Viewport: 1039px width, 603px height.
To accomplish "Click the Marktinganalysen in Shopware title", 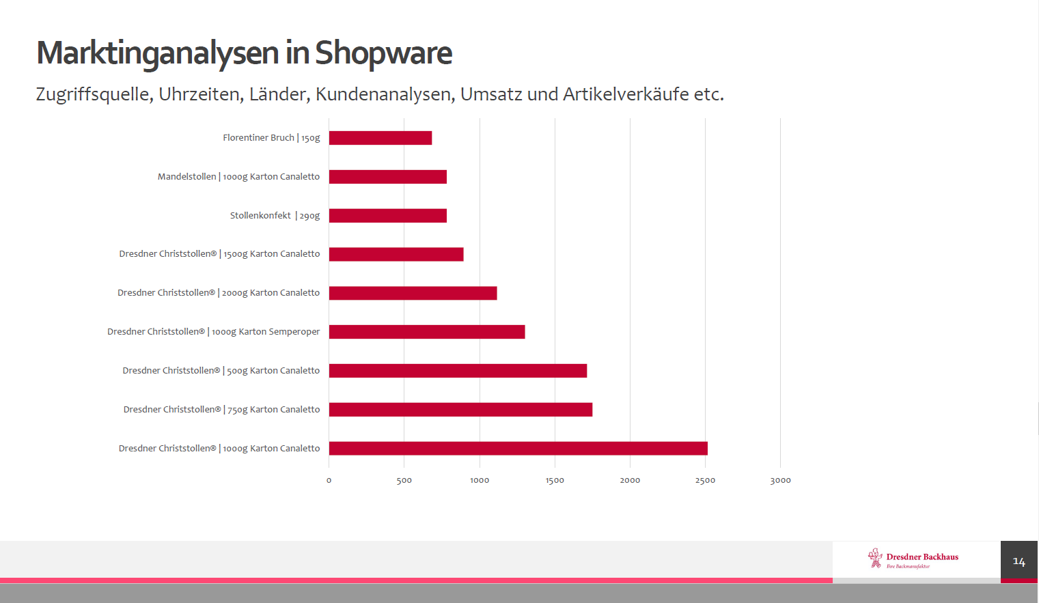I will (x=244, y=53).
